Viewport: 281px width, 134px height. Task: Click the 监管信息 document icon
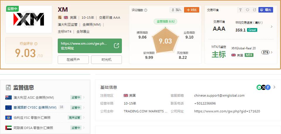[x=8, y=88]
